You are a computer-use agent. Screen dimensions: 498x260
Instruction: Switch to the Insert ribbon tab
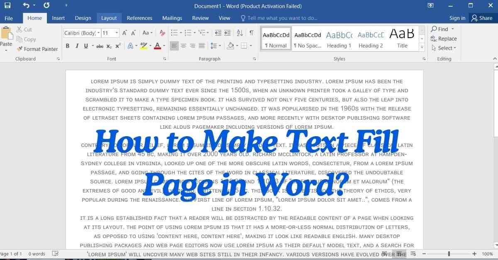click(x=58, y=18)
